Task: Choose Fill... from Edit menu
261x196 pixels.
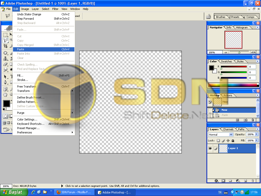Action: (x=43, y=76)
